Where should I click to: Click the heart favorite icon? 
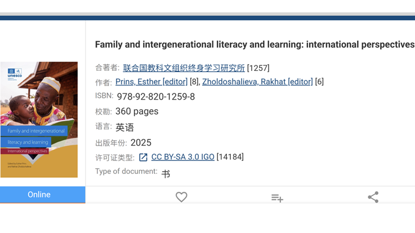[x=181, y=197]
